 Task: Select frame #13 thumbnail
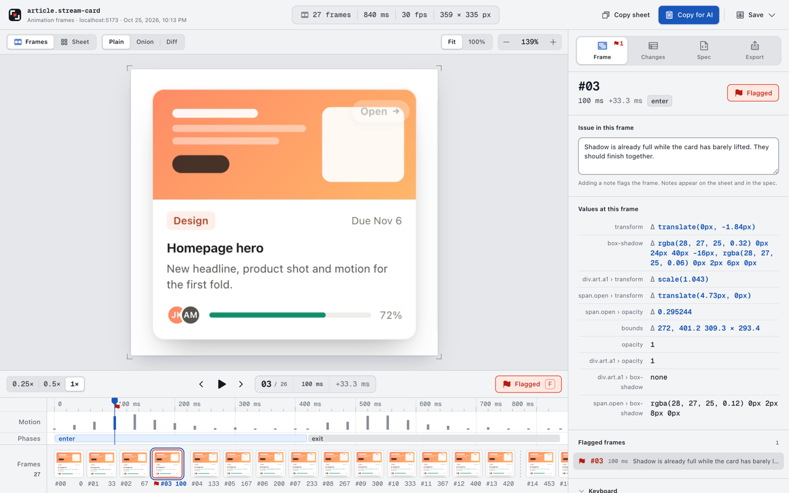(x=499, y=464)
